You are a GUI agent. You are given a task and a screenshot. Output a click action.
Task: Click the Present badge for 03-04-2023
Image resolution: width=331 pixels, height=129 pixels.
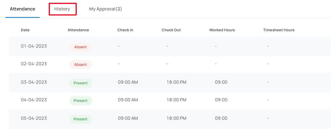(81, 83)
